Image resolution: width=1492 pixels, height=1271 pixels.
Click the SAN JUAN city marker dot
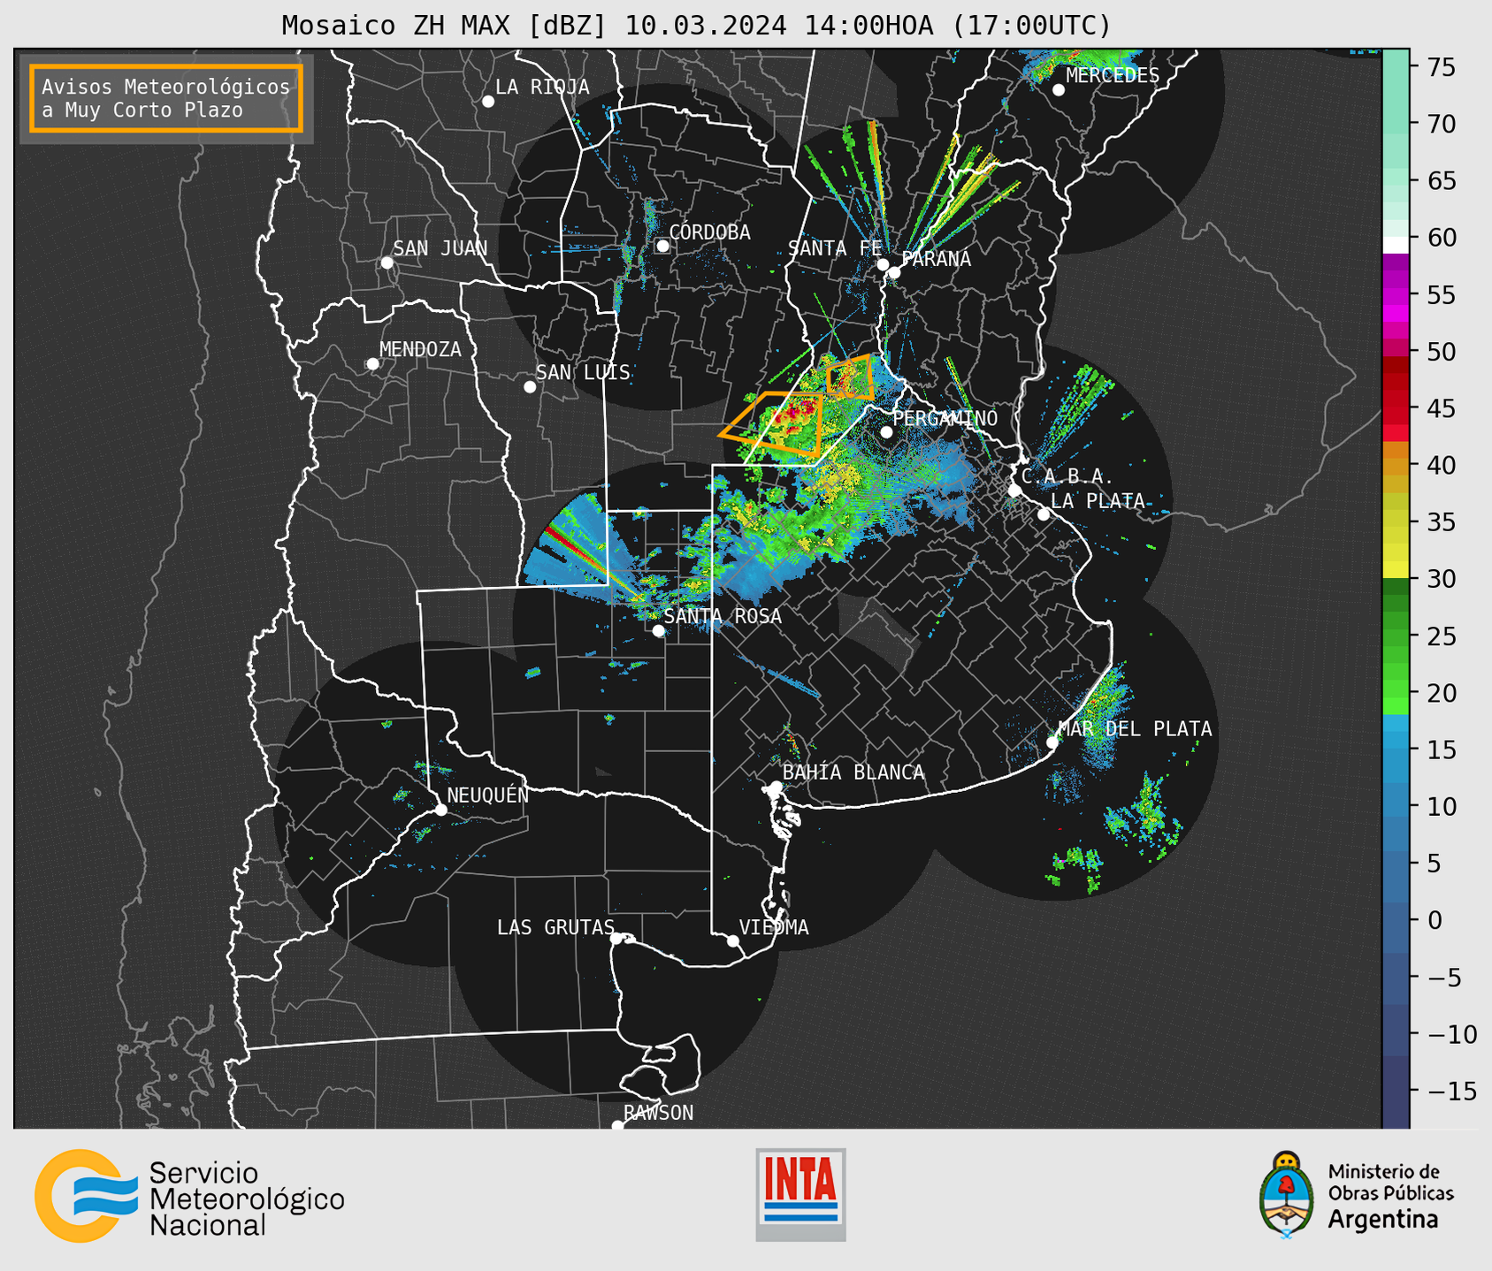(x=386, y=263)
